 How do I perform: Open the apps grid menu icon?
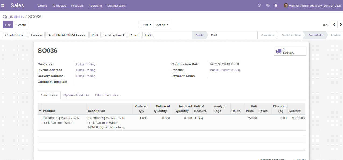click(3, 5)
